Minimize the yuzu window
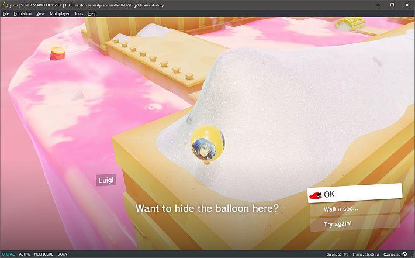The image size is (415, 258). [x=378, y=5]
